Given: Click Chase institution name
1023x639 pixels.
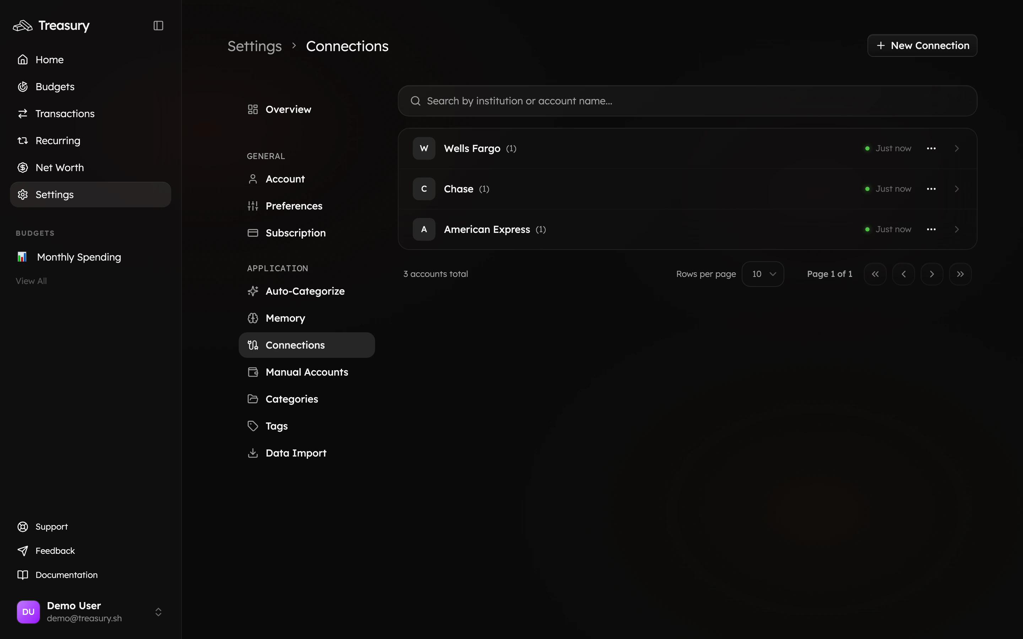Looking at the screenshot, I should (x=459, y=189).
